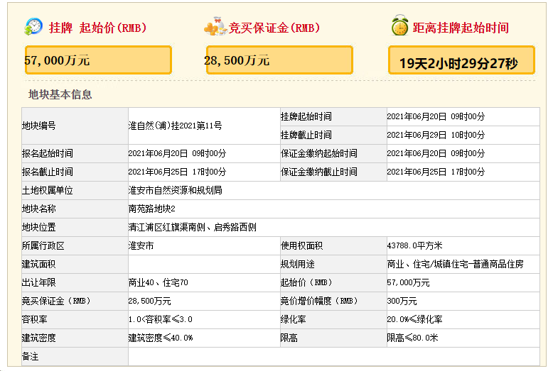Click listing start time 2021年06月20日 09时00分 beside 挂牌起始时间

436,116
